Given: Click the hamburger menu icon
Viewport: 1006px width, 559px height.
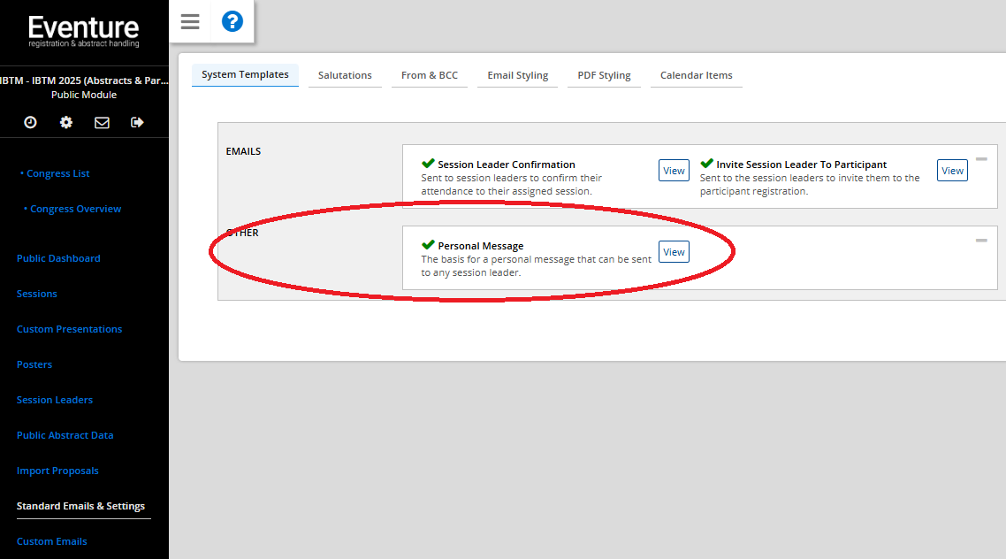Looking at the screenshot, I should point(190,22).
